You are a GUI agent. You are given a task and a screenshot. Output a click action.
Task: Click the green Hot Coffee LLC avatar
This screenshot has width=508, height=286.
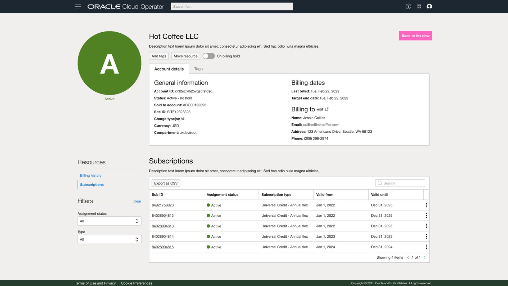pyautogui.click(x=109, y=63)
